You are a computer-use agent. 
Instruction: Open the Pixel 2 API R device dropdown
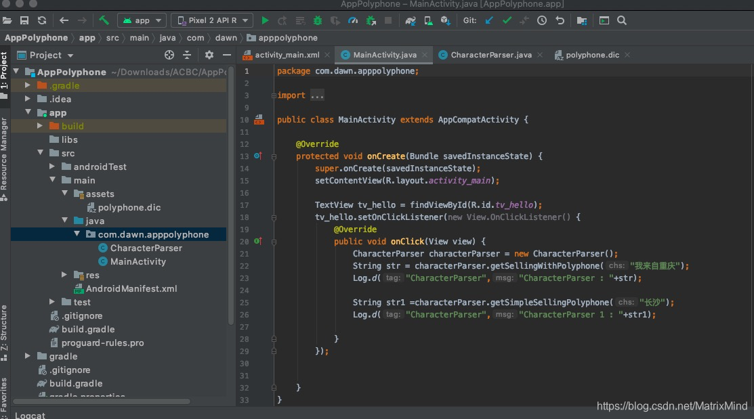coord(212,21)
